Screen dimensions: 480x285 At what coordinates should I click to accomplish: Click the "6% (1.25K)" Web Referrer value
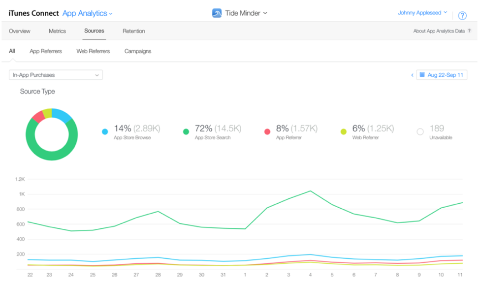click(373, 128)
